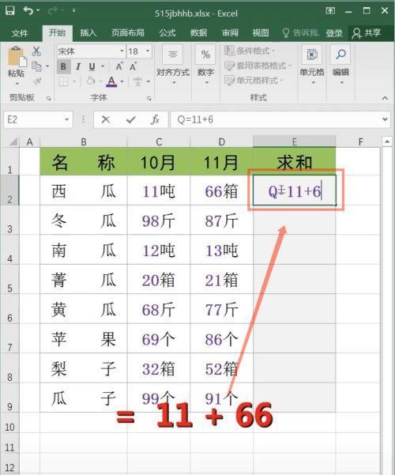
Task: Cancel formula entry with X
Action: (105, 119)
